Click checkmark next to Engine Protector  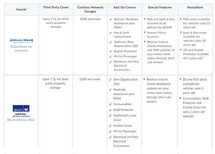(111, 51)
